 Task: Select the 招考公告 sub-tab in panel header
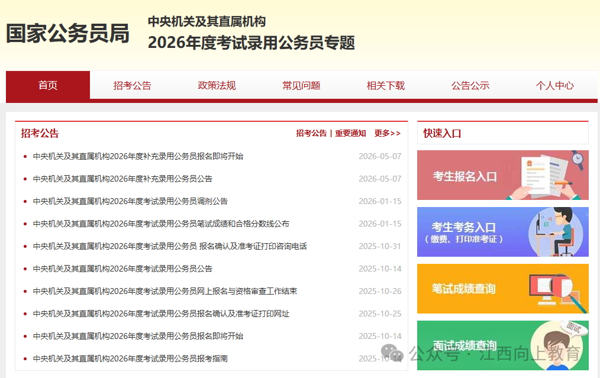311,133
